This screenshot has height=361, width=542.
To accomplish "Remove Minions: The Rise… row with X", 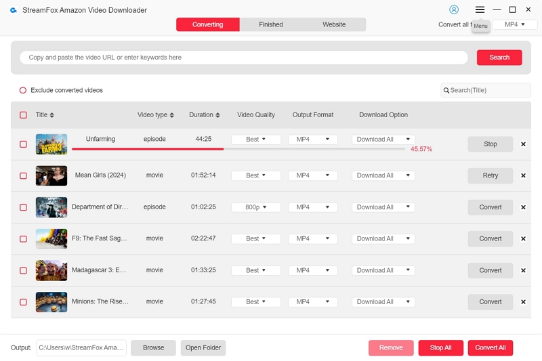I will pyautogui.click(x=523, y=302).
